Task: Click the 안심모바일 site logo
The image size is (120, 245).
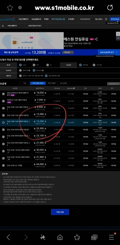Action: [8, 19]
